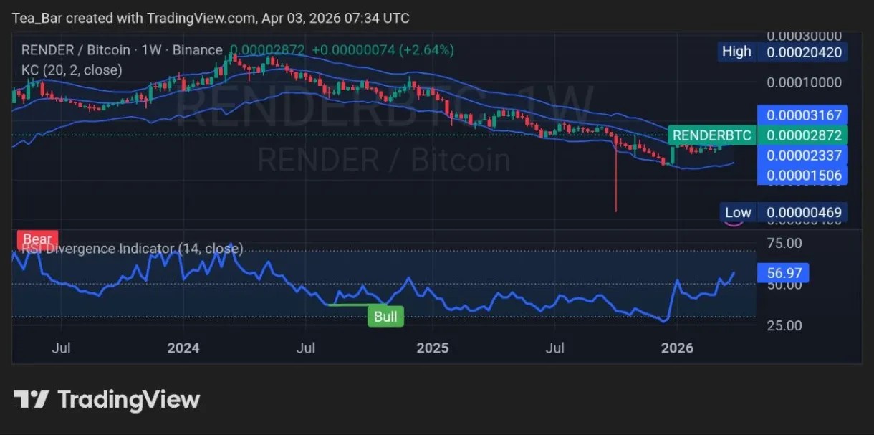Screen dimensions: 874x435
Task: Open the KC (20, 2, close) indicator legend
Action: (72, 70)
